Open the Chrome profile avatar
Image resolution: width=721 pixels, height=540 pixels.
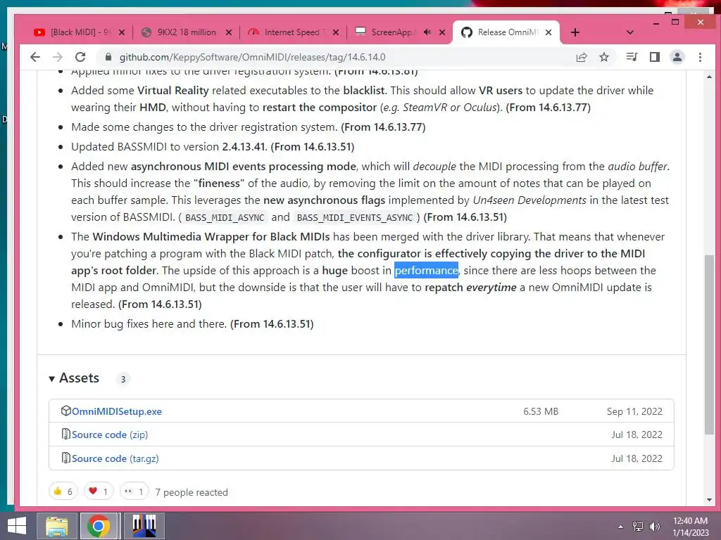[x=677, y=57]
